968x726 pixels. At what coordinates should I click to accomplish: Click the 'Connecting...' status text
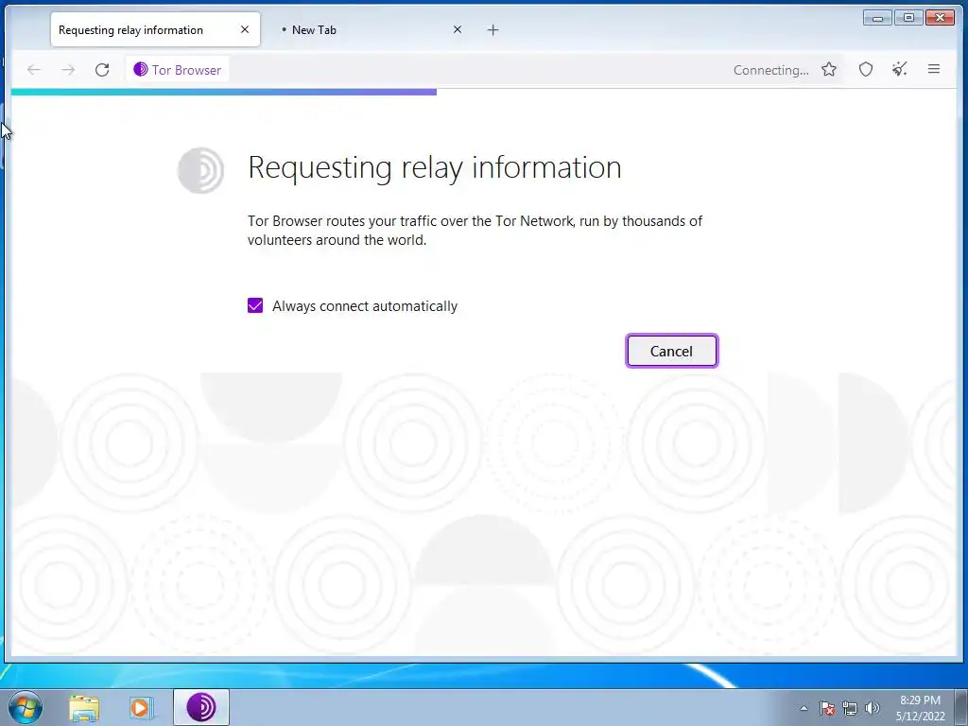pos(771,70)
